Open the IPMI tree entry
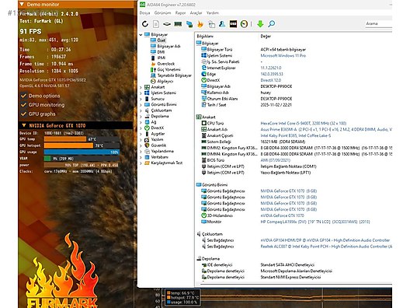Viewport: 410px width, 308px height. pyautogui.click(x=161, y=58)
